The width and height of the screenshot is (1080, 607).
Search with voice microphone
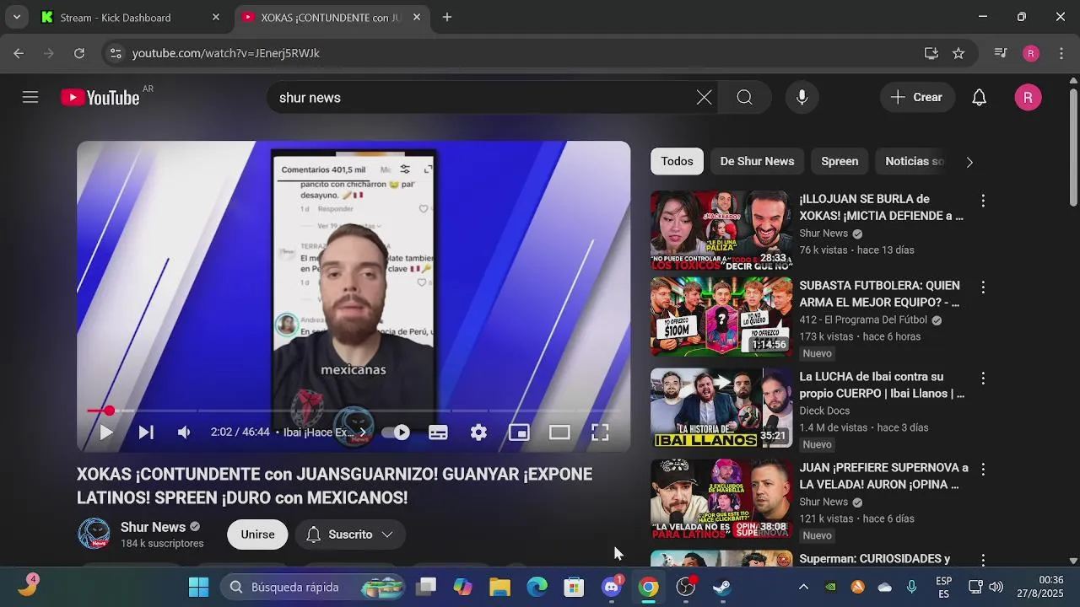(802, 98)
